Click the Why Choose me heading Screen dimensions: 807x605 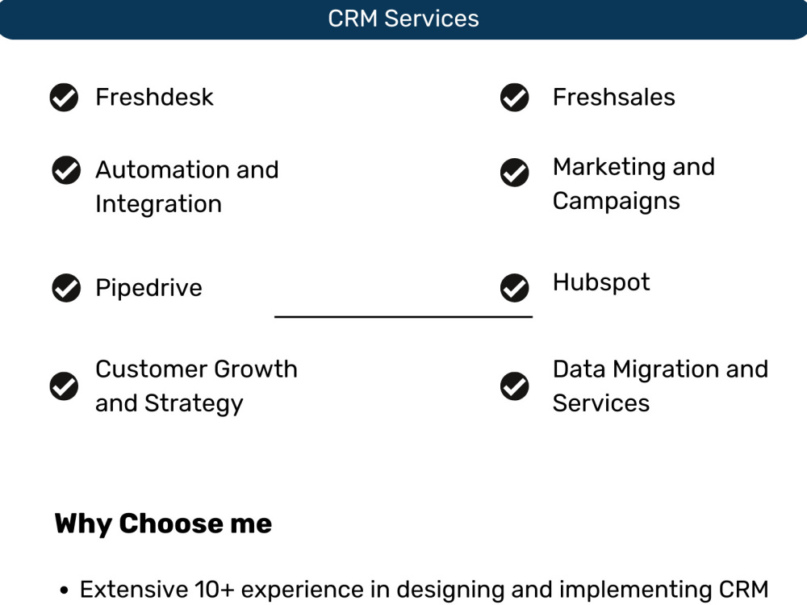pyautogui.click(x=163, y=524)
